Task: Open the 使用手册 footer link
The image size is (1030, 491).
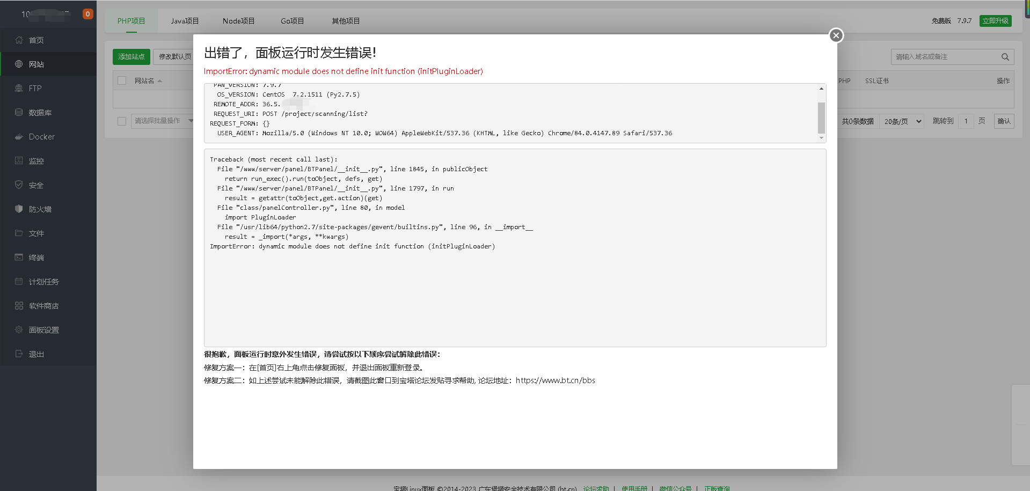Action: click(x=634, y=488)
